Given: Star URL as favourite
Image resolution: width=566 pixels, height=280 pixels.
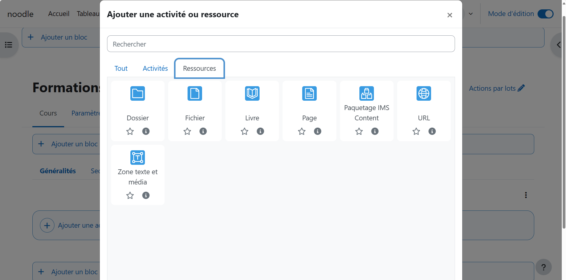Looking at the screenshot, I should [x=416, y=131].
